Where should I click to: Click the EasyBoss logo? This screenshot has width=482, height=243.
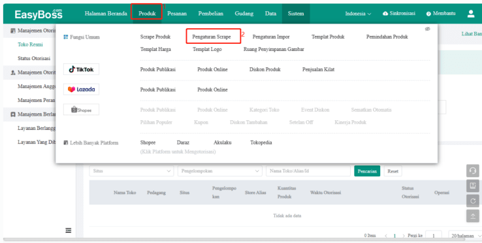39,14
